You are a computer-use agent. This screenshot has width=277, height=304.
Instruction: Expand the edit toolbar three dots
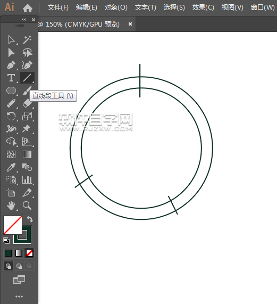click(19, 297)
